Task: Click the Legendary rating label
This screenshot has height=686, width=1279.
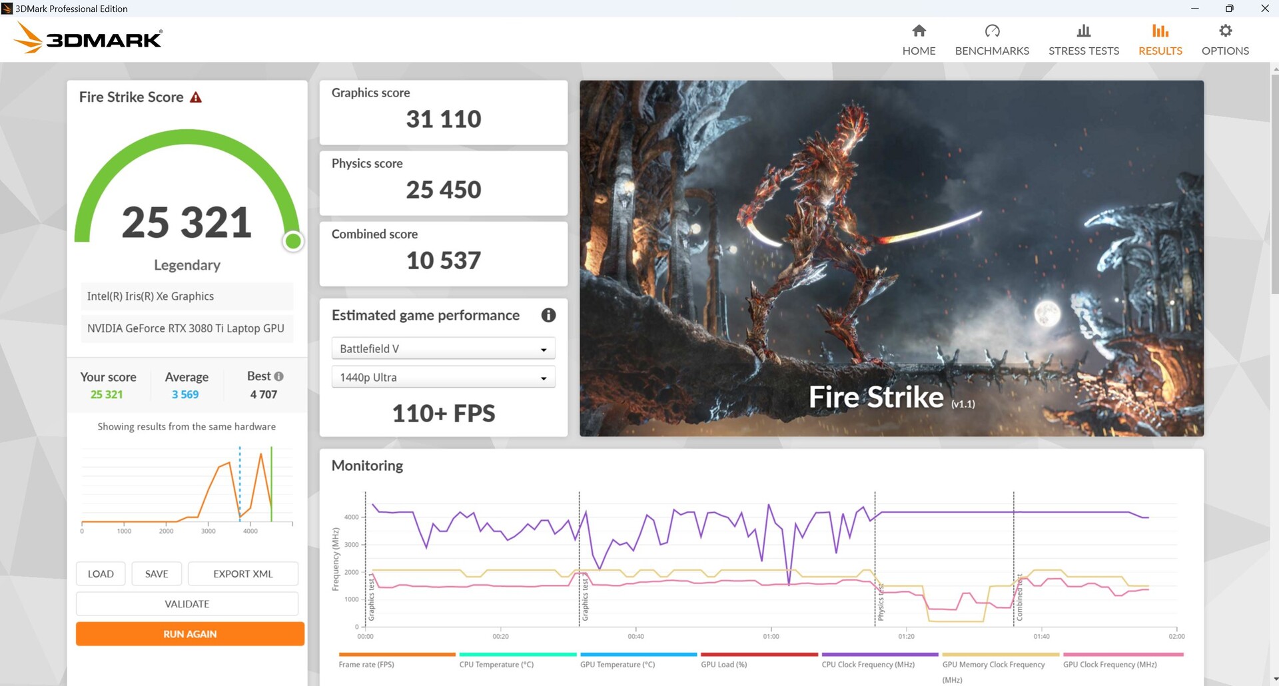Action: [x=187, y=265]
